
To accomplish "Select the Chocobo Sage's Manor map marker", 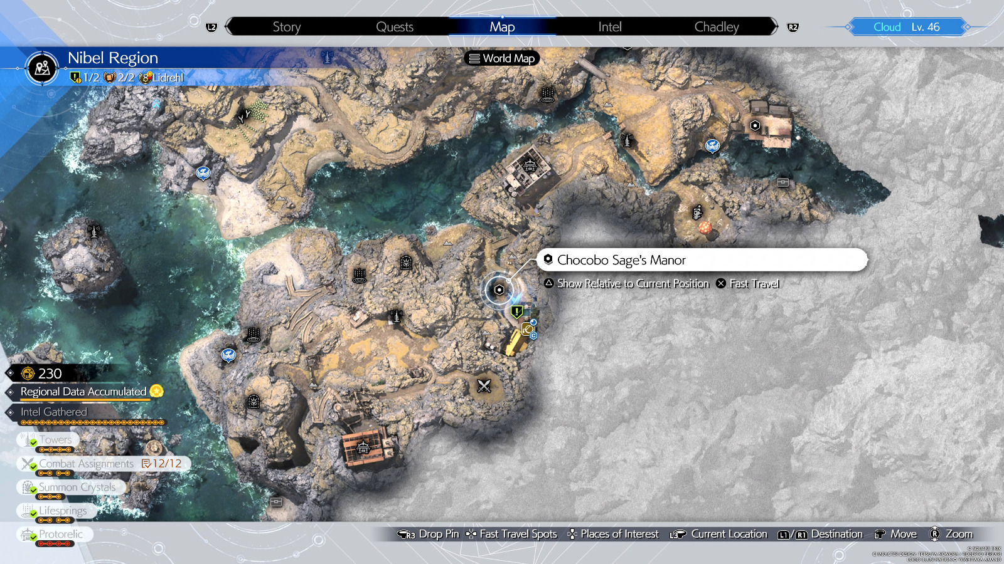I will point(499,290).
